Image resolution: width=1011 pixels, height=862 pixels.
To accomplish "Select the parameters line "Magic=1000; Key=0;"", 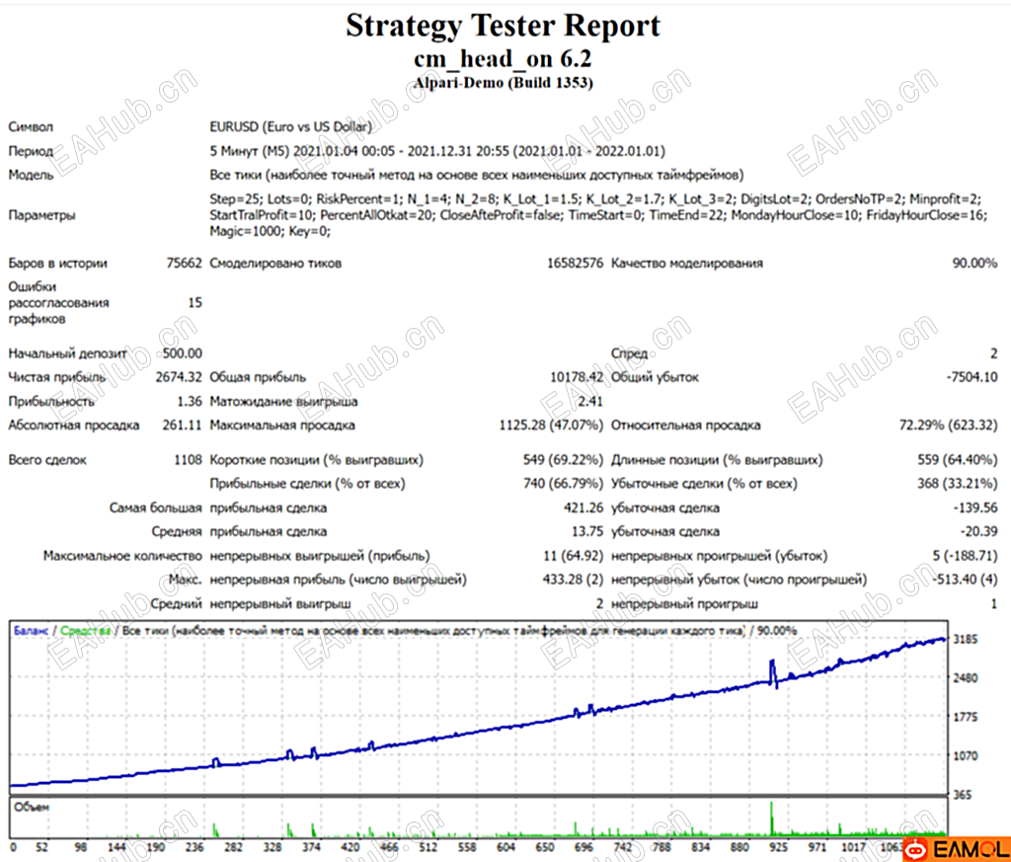I will (x=271, y=231).
